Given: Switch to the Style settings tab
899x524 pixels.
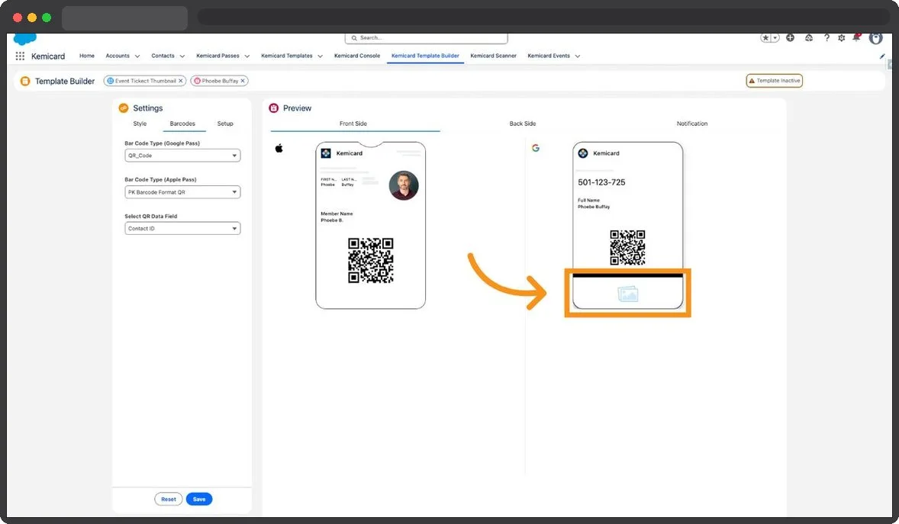Looking at the screenshot, I should pyautogui.click(x=140, y=124).
